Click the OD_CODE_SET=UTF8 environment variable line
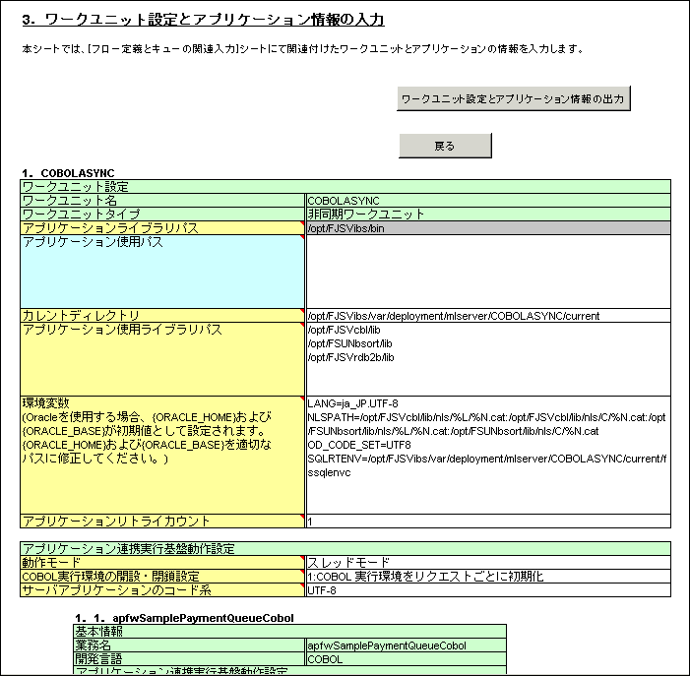The image size is (690, 676). tap(359, 445)
